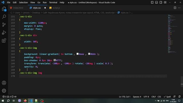Open Task View on the taskbar
This screenshot has width=183, height=103.
[14, 101]
